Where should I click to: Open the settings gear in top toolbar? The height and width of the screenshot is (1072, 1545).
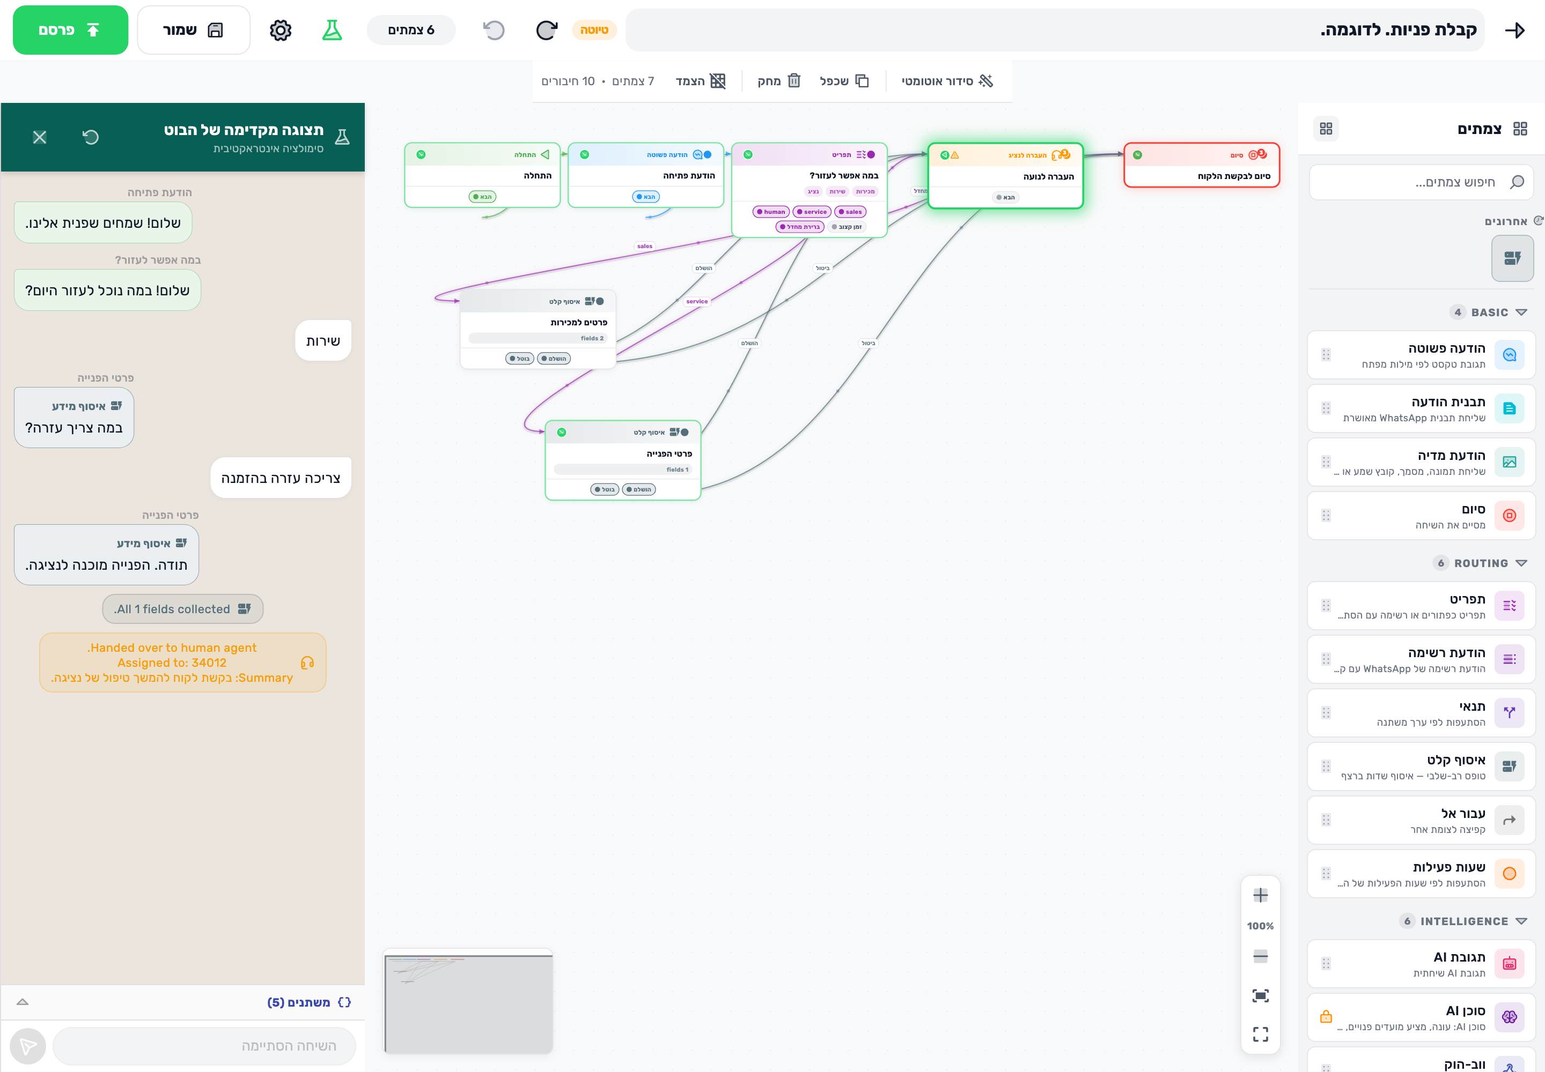281,30
